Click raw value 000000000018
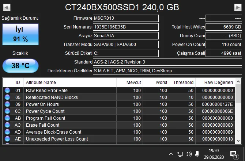245x161 pixels. [218, 139]
